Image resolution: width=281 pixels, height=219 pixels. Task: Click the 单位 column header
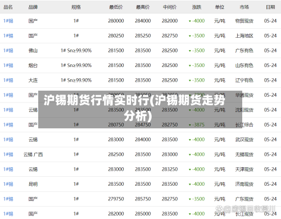220,7
